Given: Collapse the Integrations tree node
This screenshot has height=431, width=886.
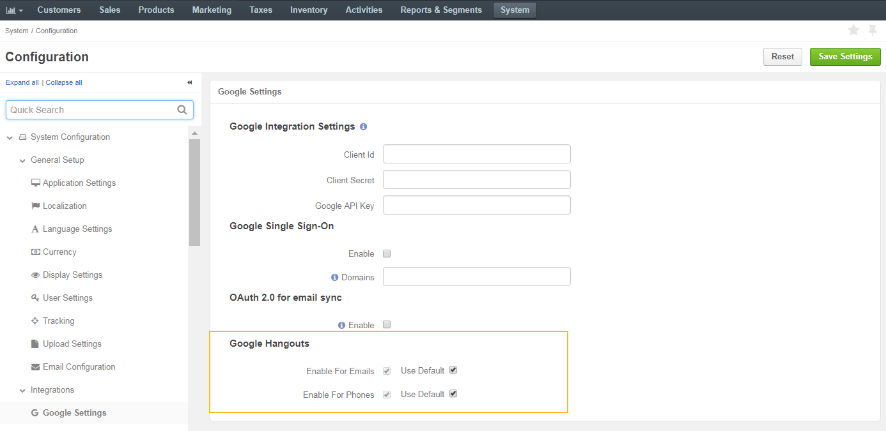Looking at the screenshot, I should tap(22, 390).
